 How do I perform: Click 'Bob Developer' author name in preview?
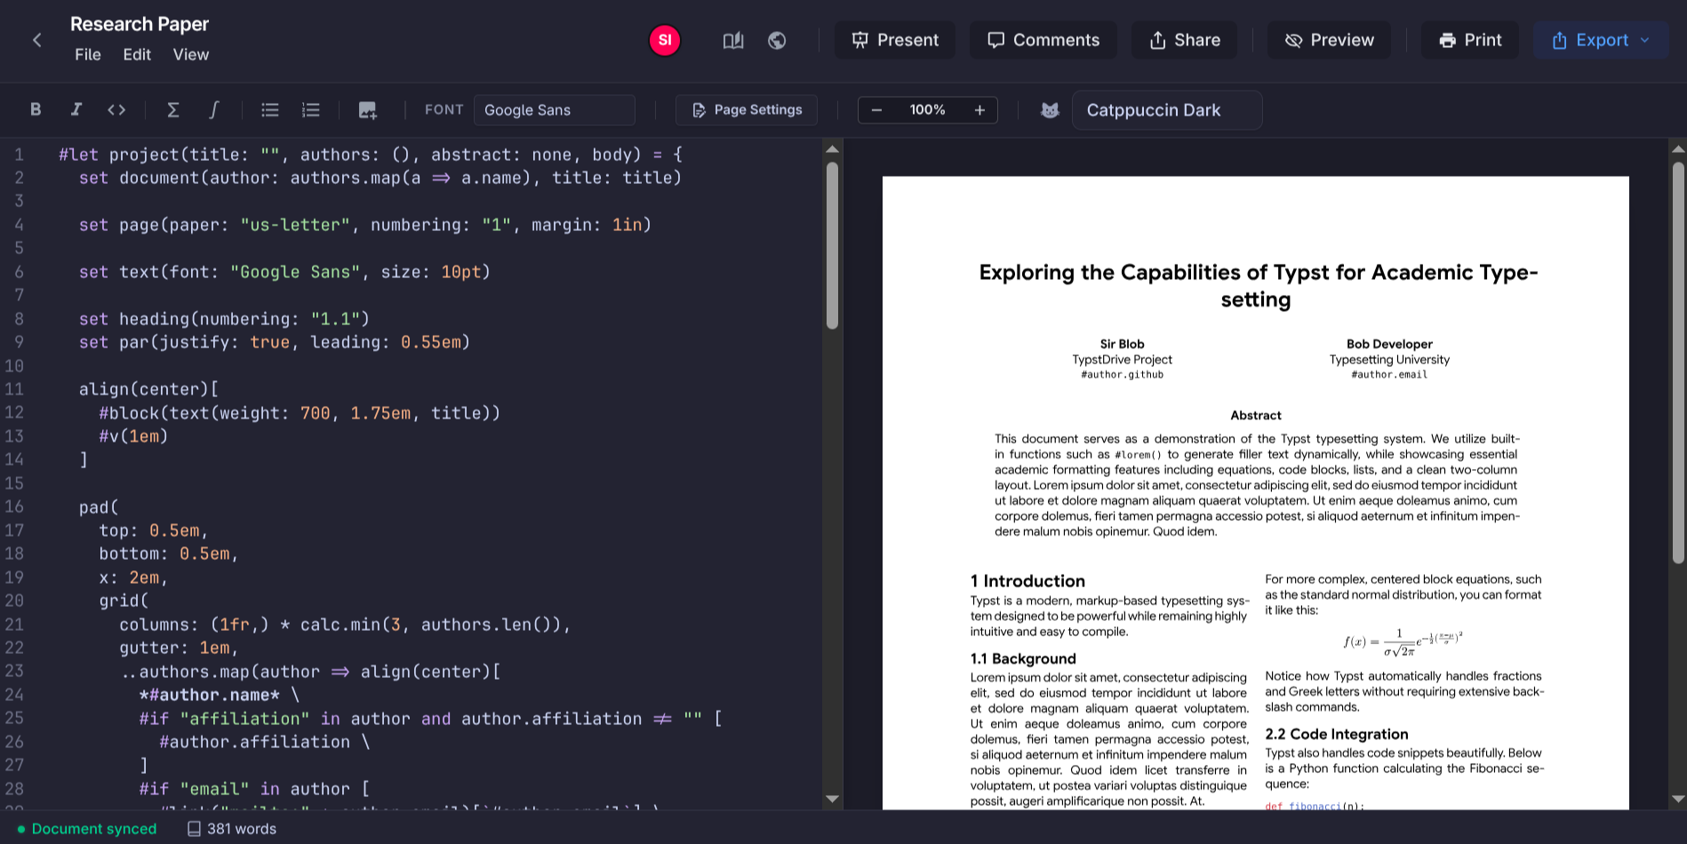point(1389,344)
